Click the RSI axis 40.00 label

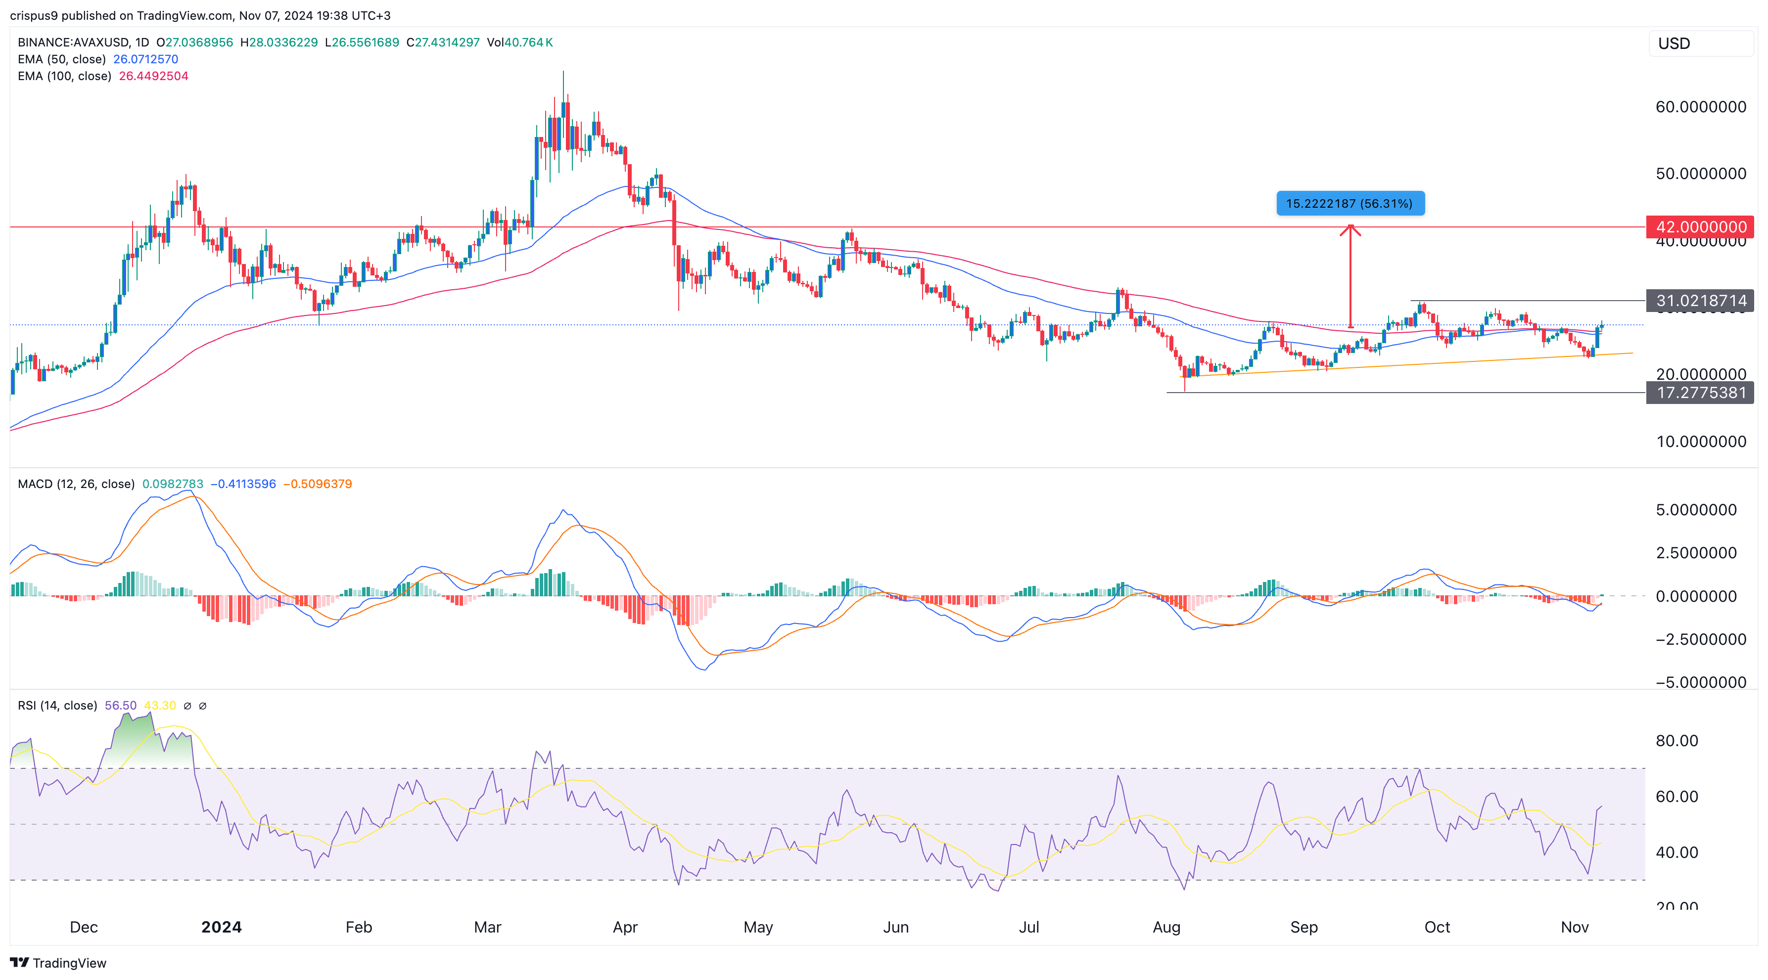[1676, 852]
